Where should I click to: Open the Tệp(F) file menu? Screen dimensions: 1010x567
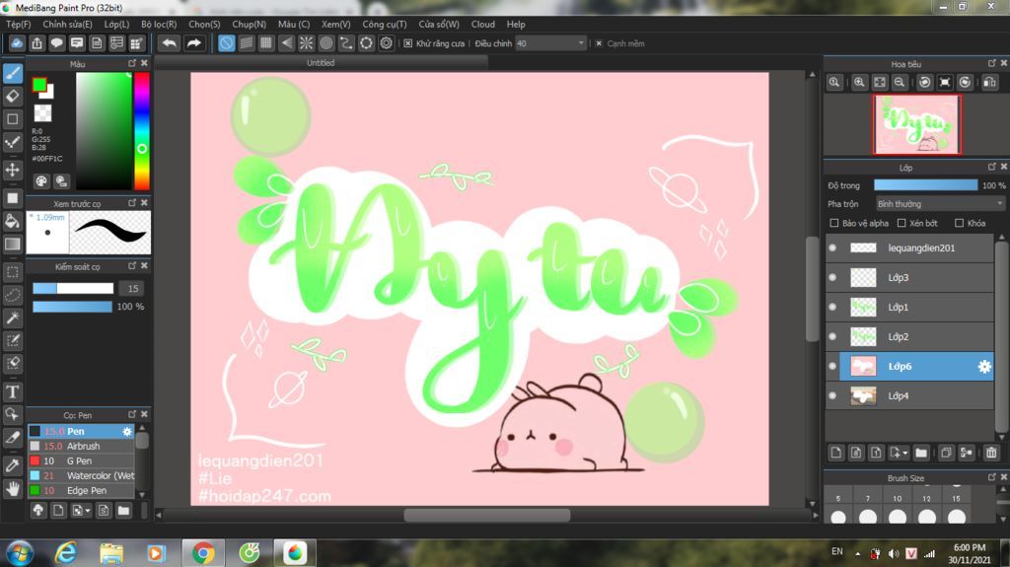coord(18,24)
